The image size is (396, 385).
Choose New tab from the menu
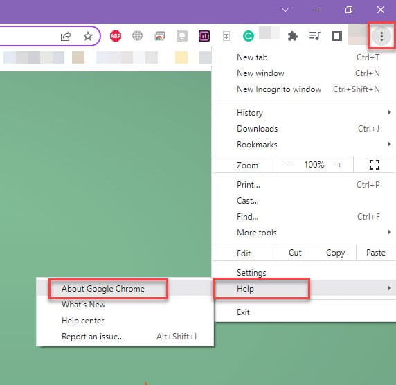click(x=303, y=57)
